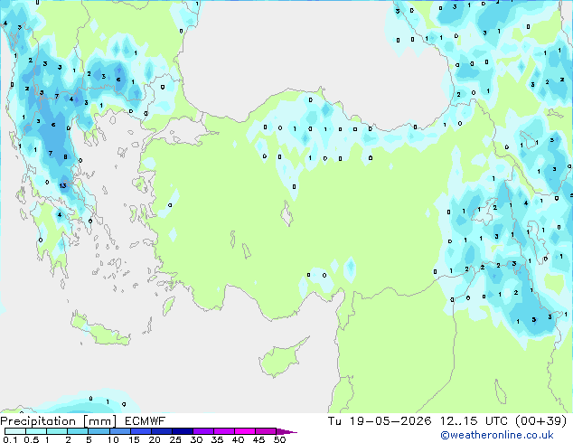Click the 25–30 mm navy legend swatch
The height and width of the screenshot is (443, 573).
tap(182, 431)
